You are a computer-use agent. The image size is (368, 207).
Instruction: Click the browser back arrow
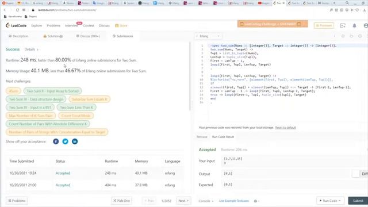(x=5, y=10)
